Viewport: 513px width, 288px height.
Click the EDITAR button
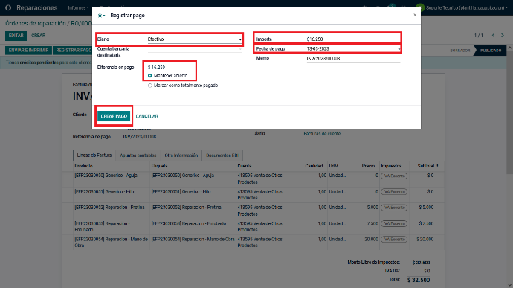16,36
